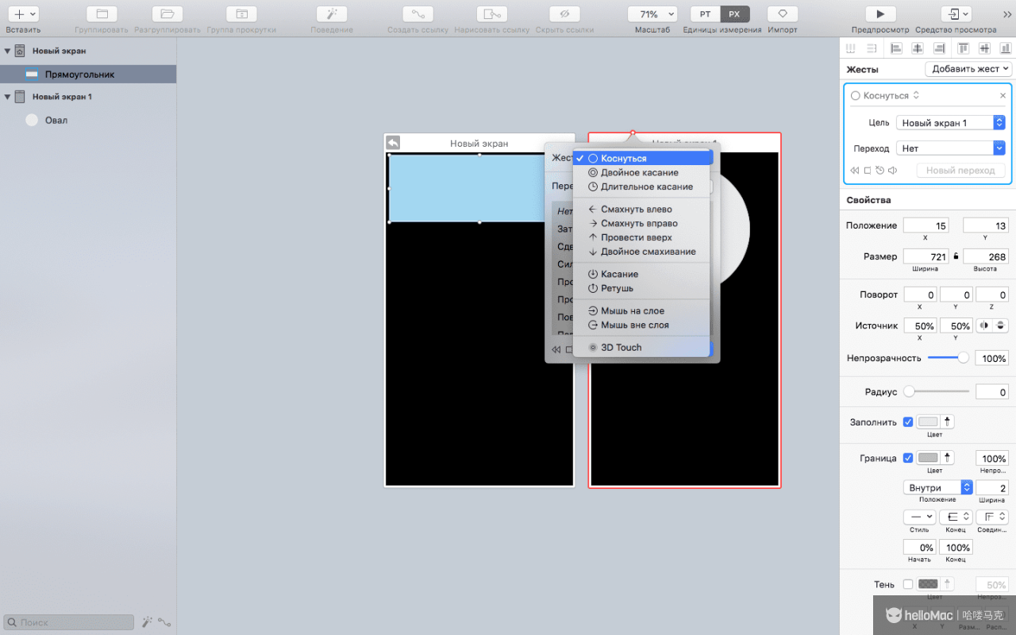The height and width of the screenshot is (635, 1016).
Task: Open the Средство просмотра dropdown
Action: click(956, 14)
